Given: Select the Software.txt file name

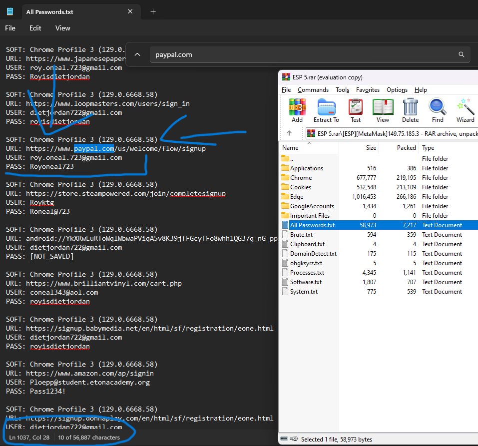Looking at the screenshot, I should tap(306, 282).
